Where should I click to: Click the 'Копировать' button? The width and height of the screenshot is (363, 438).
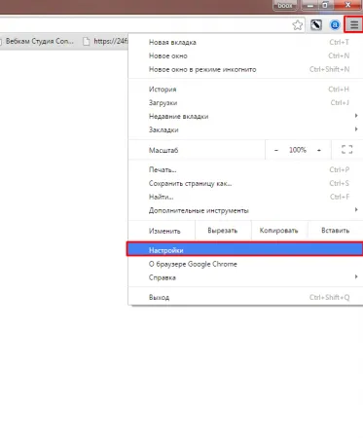click(279, 231)
